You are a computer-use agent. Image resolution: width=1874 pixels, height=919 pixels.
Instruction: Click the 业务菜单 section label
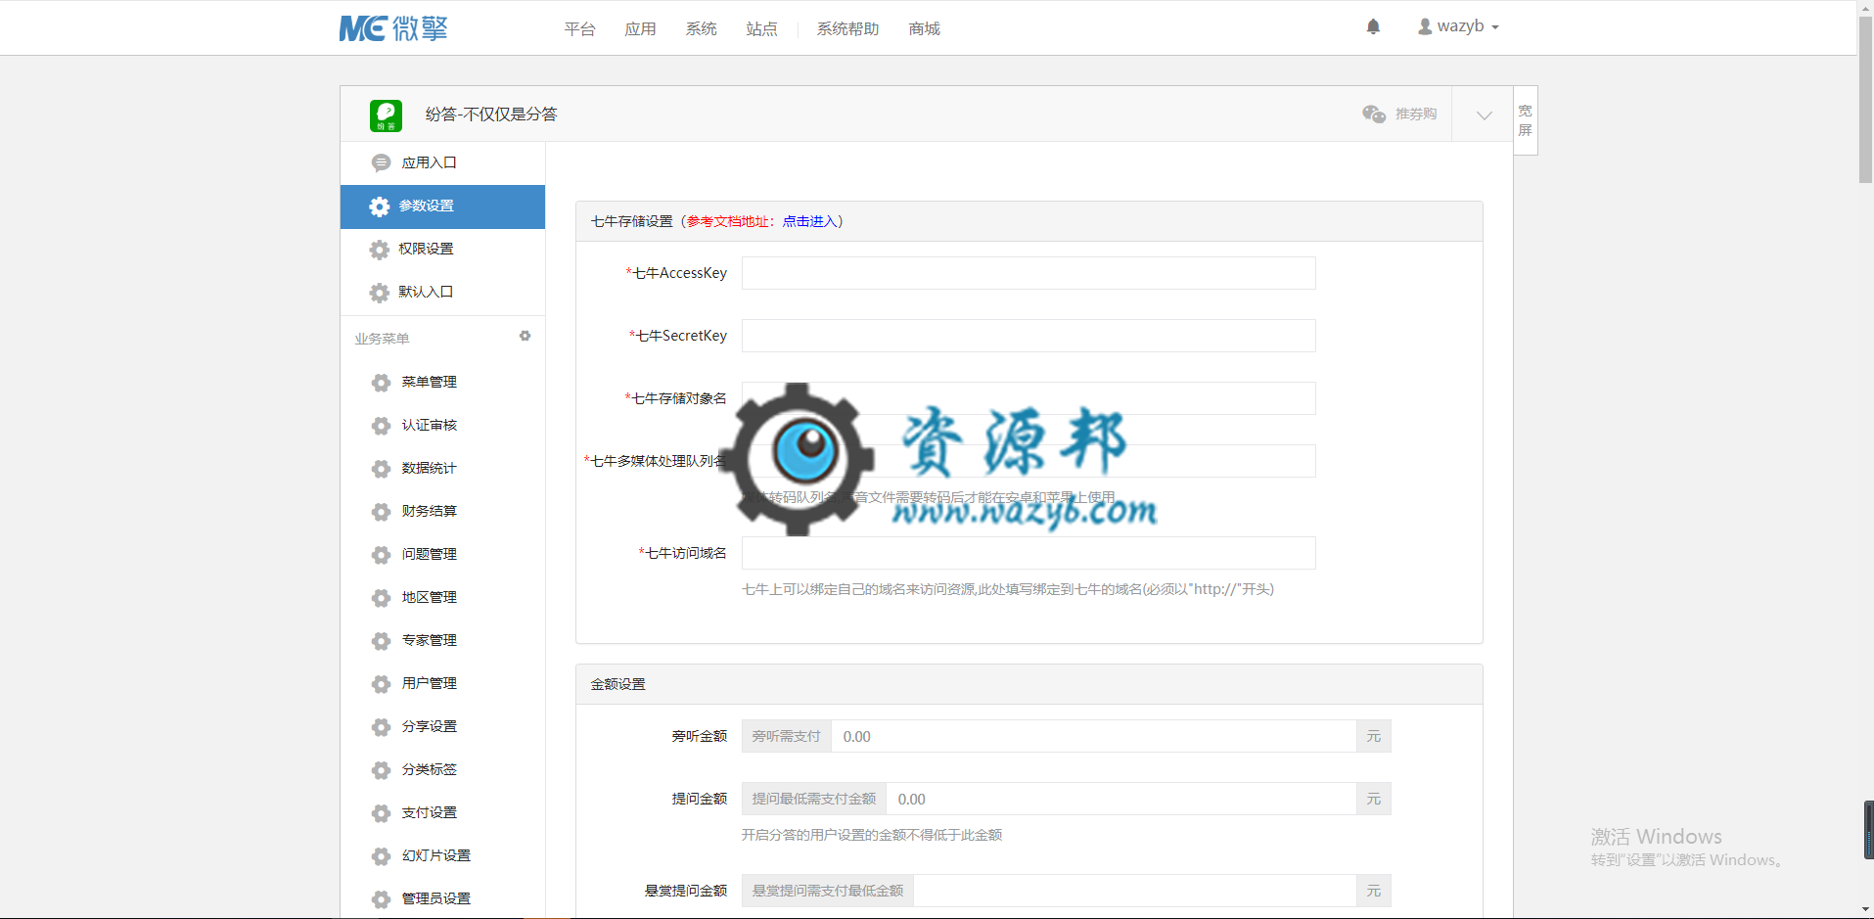(x=382, y=340)
